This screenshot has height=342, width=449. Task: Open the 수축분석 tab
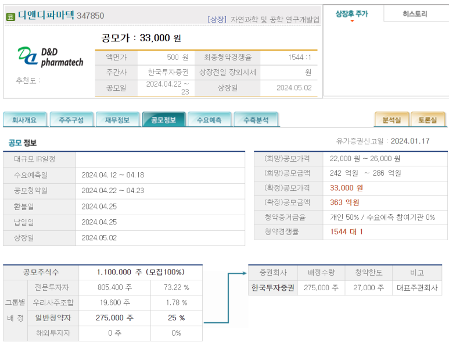(x=256, y=119)
